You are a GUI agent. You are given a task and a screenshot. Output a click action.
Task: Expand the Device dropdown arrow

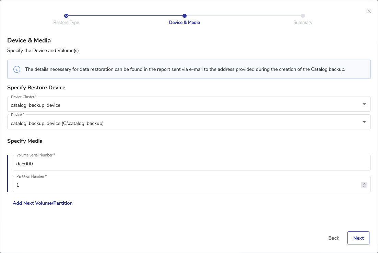[364, 122]
